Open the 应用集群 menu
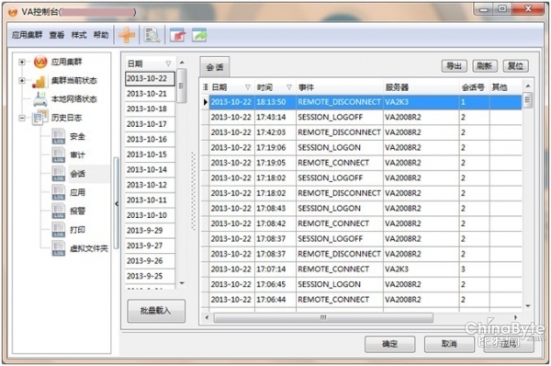 coord(27,35)
